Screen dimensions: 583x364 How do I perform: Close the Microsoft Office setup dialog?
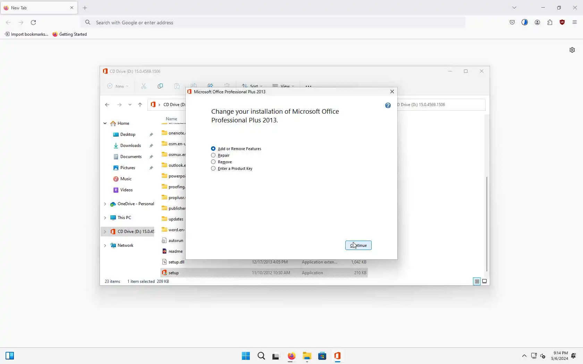392,92
